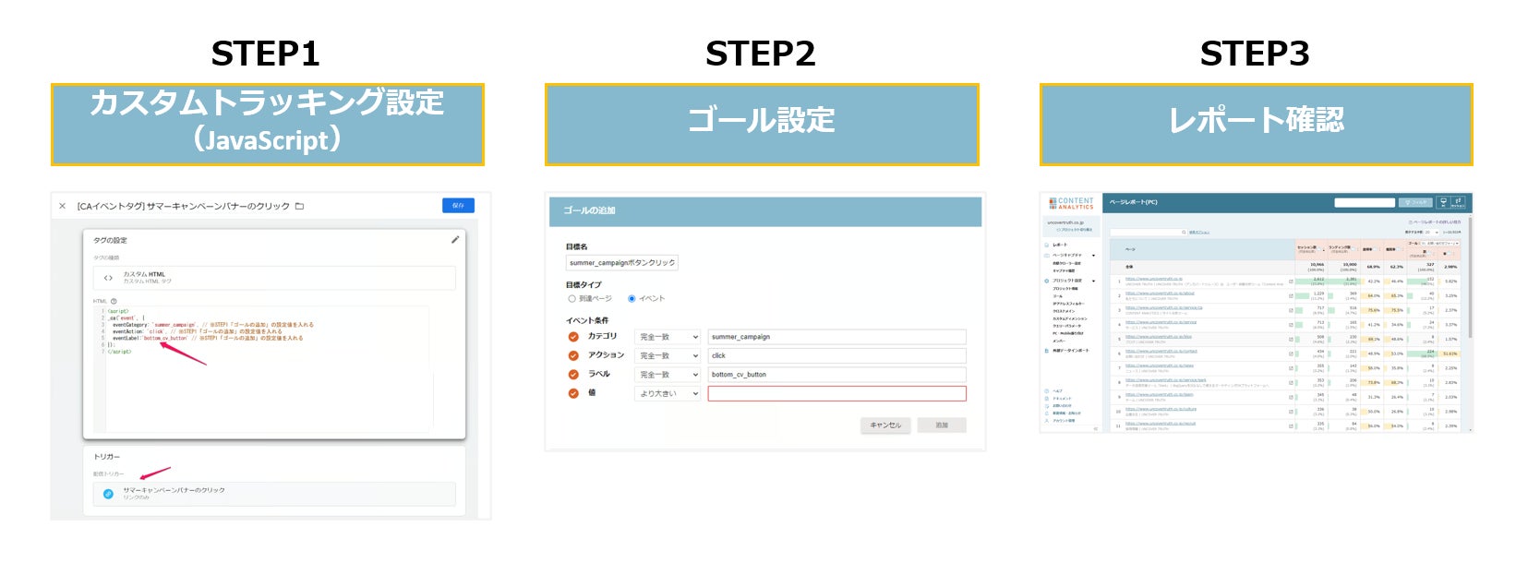This screenshot has height=575, width=1540.
Task: Click the folder icon next to the tag name
Action: [299, 206]
